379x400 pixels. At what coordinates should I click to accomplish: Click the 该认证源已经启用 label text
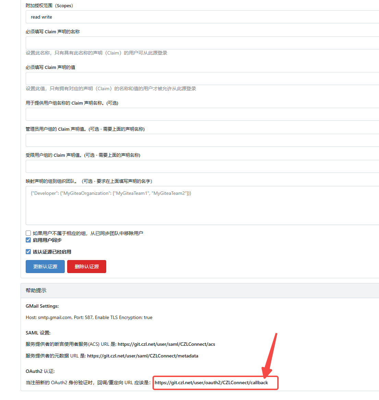click(52, 252)
